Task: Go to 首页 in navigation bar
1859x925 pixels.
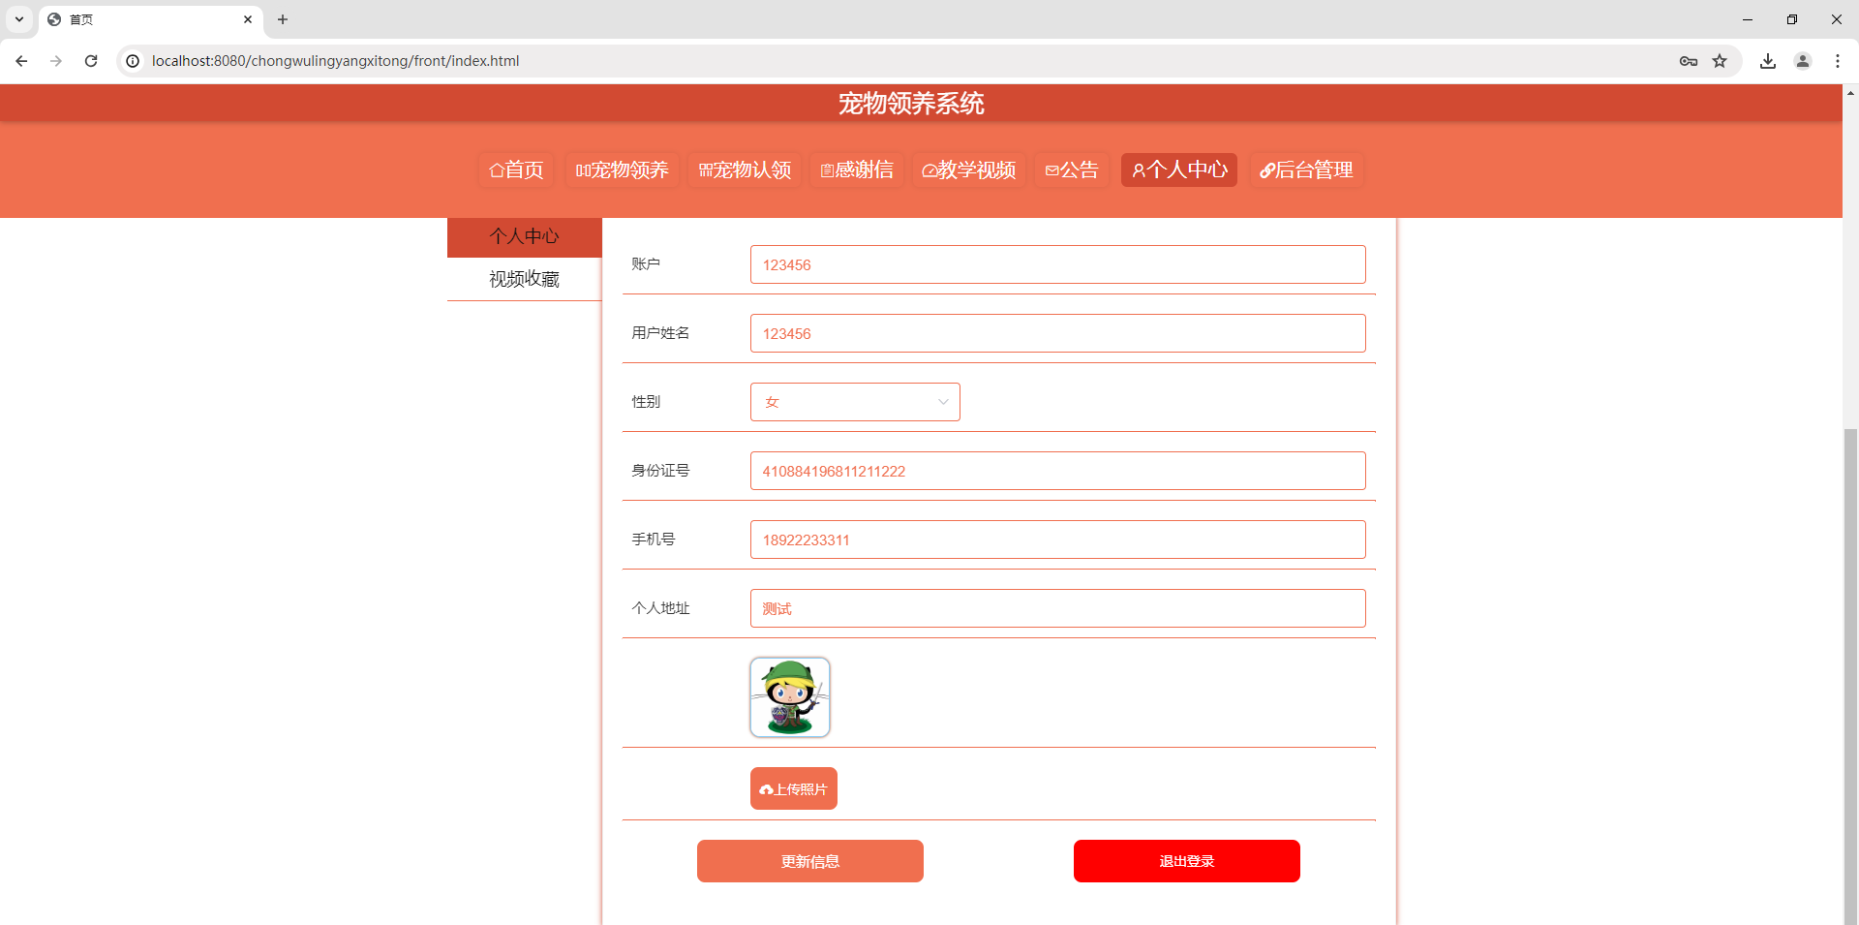Action: pos(517,170)
